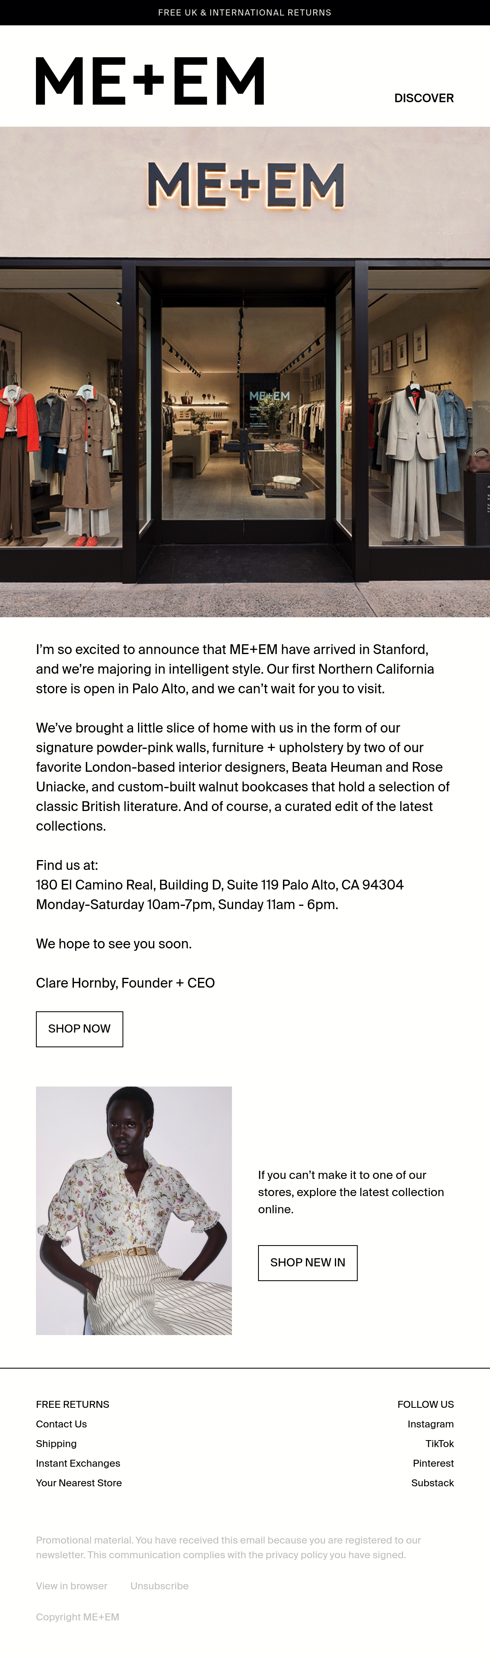This screenshot has height=1658, width=490.
Task: Open the Contact Us link
Action: click(61, 1424)
